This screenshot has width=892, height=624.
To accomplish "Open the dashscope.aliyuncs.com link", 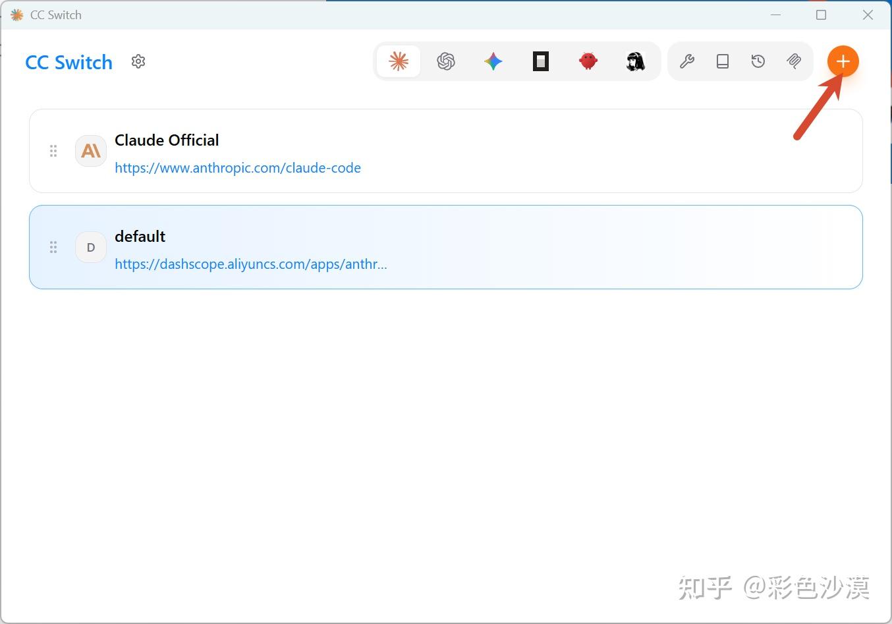I will pyautogui.click(x=251, y=264).
